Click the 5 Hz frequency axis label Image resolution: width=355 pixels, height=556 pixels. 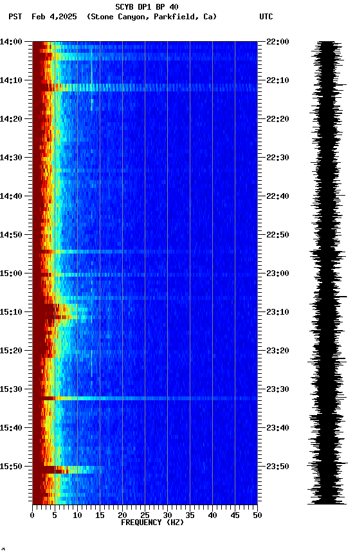[55, 515]
